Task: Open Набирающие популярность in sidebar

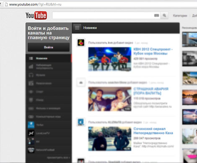Action: [x=49, y=66]
